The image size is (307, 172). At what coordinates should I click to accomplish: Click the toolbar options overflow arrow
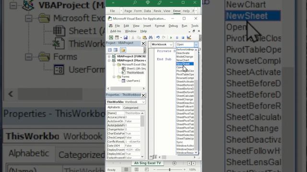[200, 37]
